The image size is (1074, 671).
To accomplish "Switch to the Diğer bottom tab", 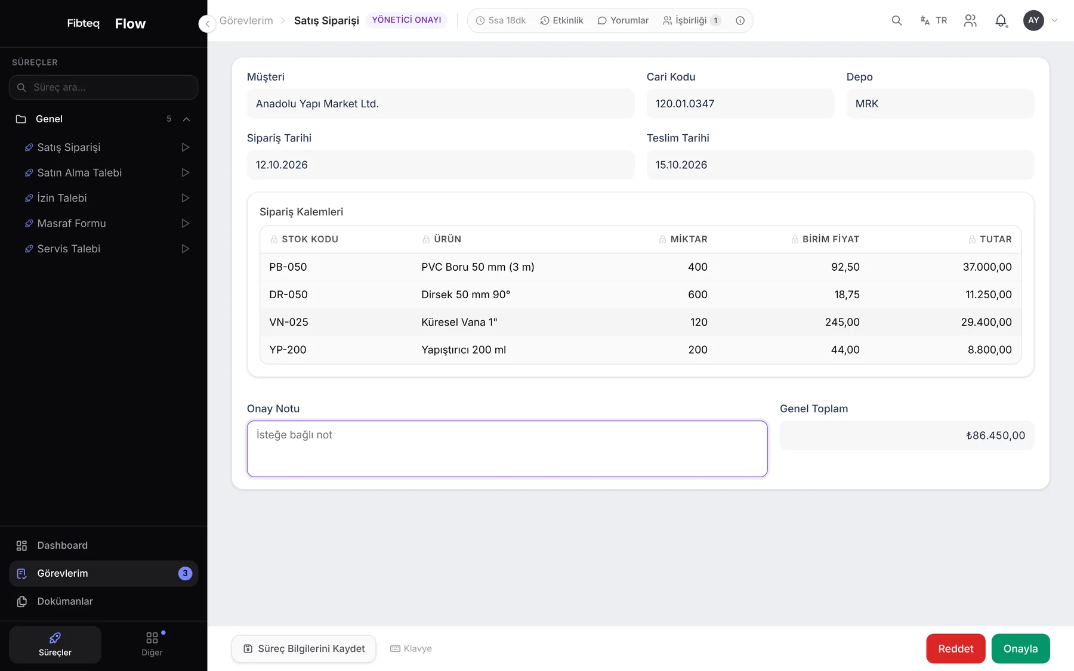I will (x=152, y=644).
